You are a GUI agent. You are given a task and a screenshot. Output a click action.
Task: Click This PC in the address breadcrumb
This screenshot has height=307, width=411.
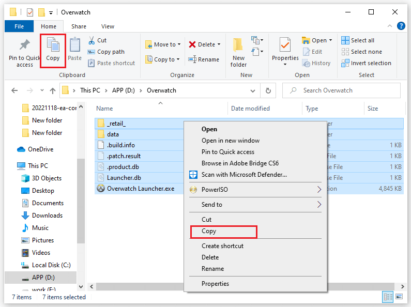click(x=90, y=90)
